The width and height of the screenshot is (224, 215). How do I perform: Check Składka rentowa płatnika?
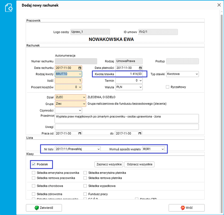click(85, 178)
